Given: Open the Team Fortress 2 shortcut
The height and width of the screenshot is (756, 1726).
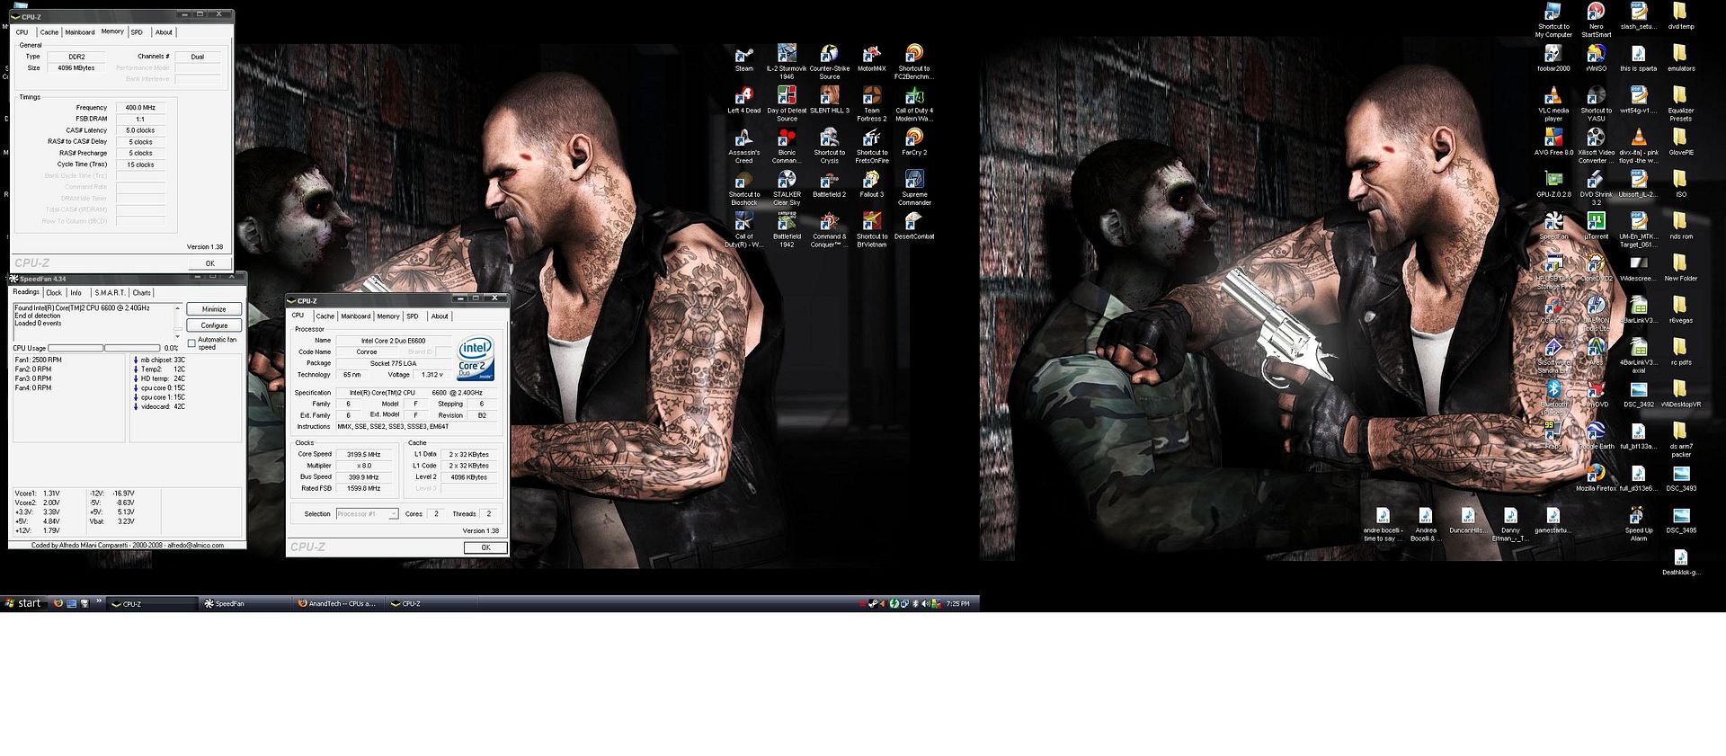Looking at the screenshot, I should pyautogui.click(x=871, y=97).
